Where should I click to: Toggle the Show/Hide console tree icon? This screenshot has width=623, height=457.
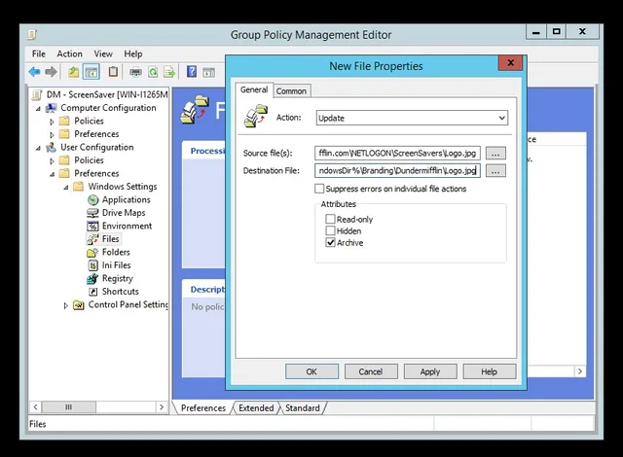[92, 72]
